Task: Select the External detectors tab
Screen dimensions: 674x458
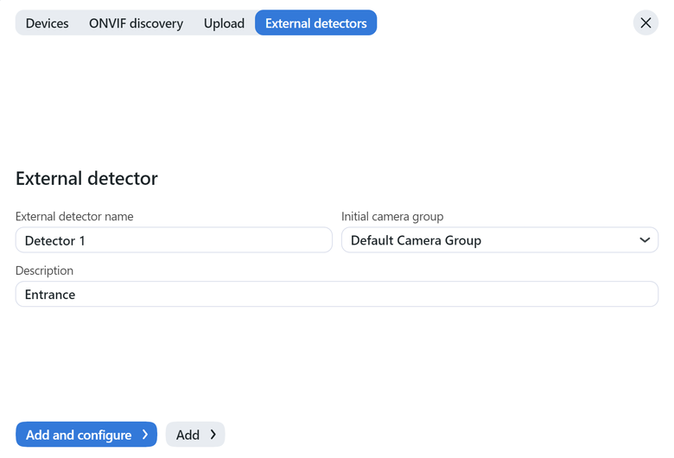Action: tap(315, 23)
